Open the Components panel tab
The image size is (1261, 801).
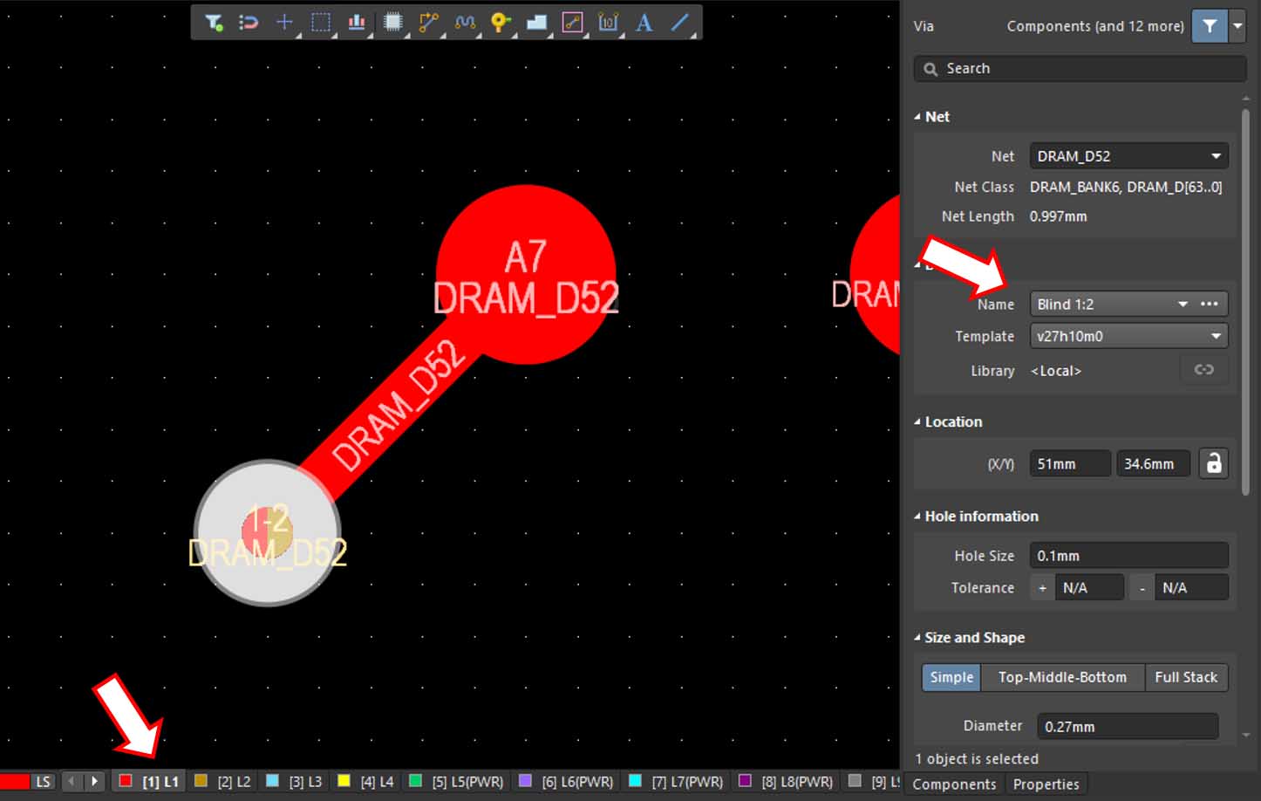(954, 784)
